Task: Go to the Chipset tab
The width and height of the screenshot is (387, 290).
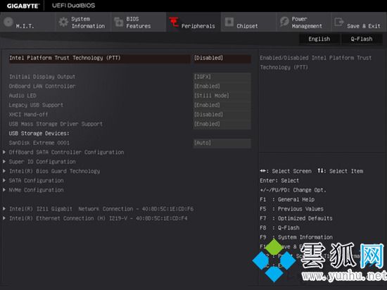Action: coord(249,23)
